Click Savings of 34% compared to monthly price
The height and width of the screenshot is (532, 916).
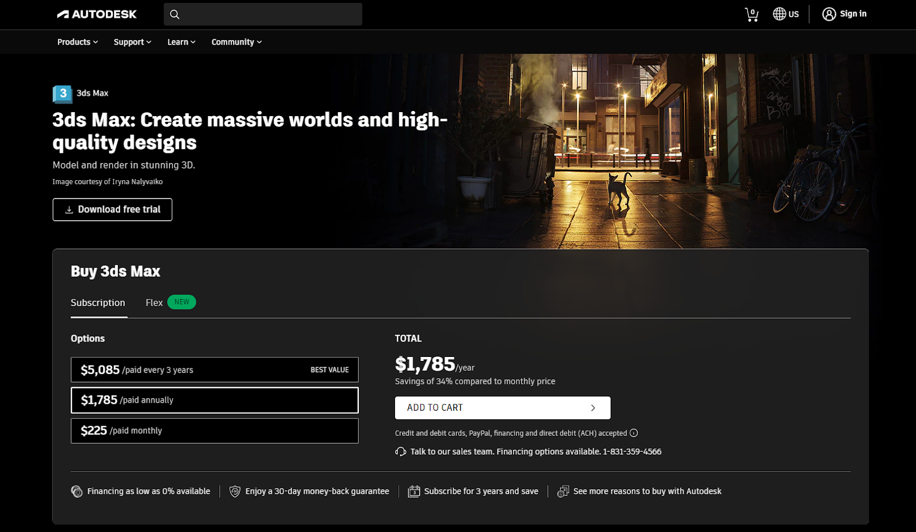475,382
